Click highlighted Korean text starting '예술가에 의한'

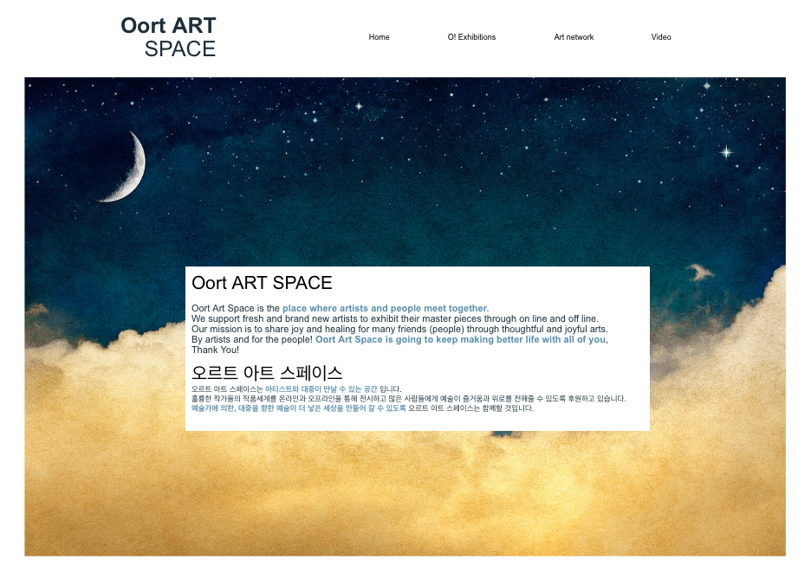pyautogui.click(x=298, y=408)
